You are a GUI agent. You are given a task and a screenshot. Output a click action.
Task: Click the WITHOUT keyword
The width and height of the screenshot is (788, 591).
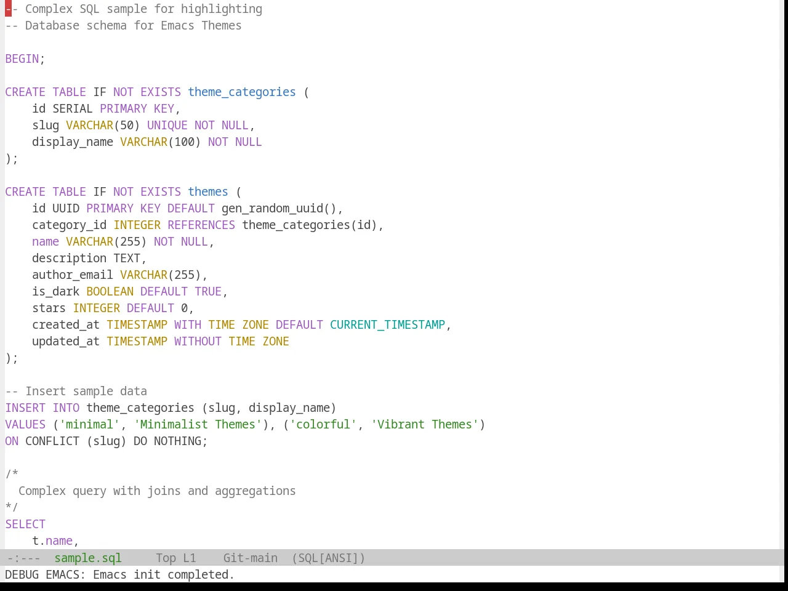198,342
